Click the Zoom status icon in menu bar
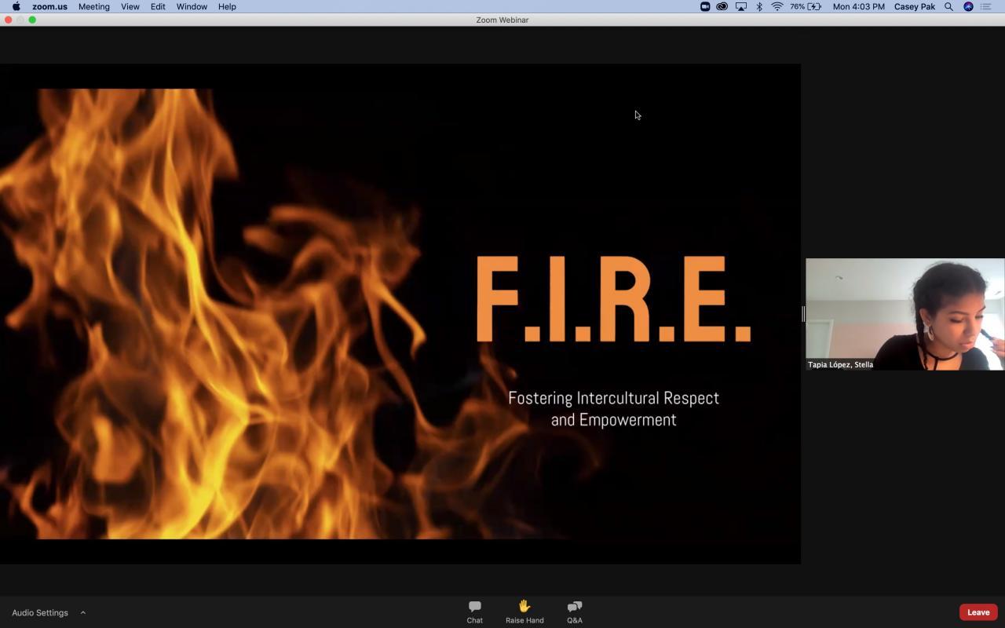Screen dimensions: 1005x628 [x=705, y=6]
